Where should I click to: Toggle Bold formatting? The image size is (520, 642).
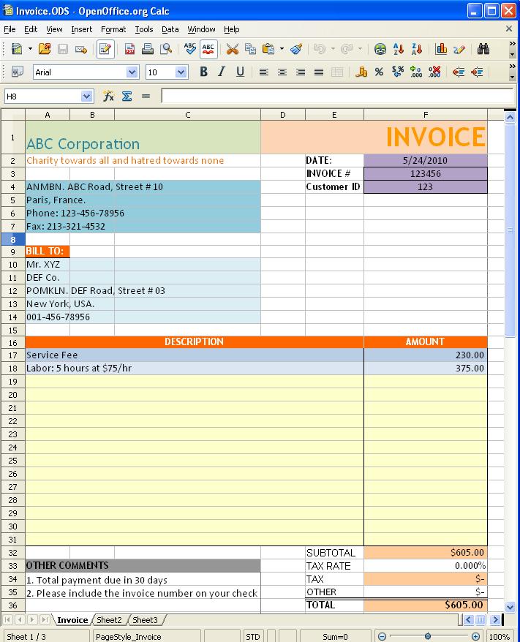click(x=203, y=72)
